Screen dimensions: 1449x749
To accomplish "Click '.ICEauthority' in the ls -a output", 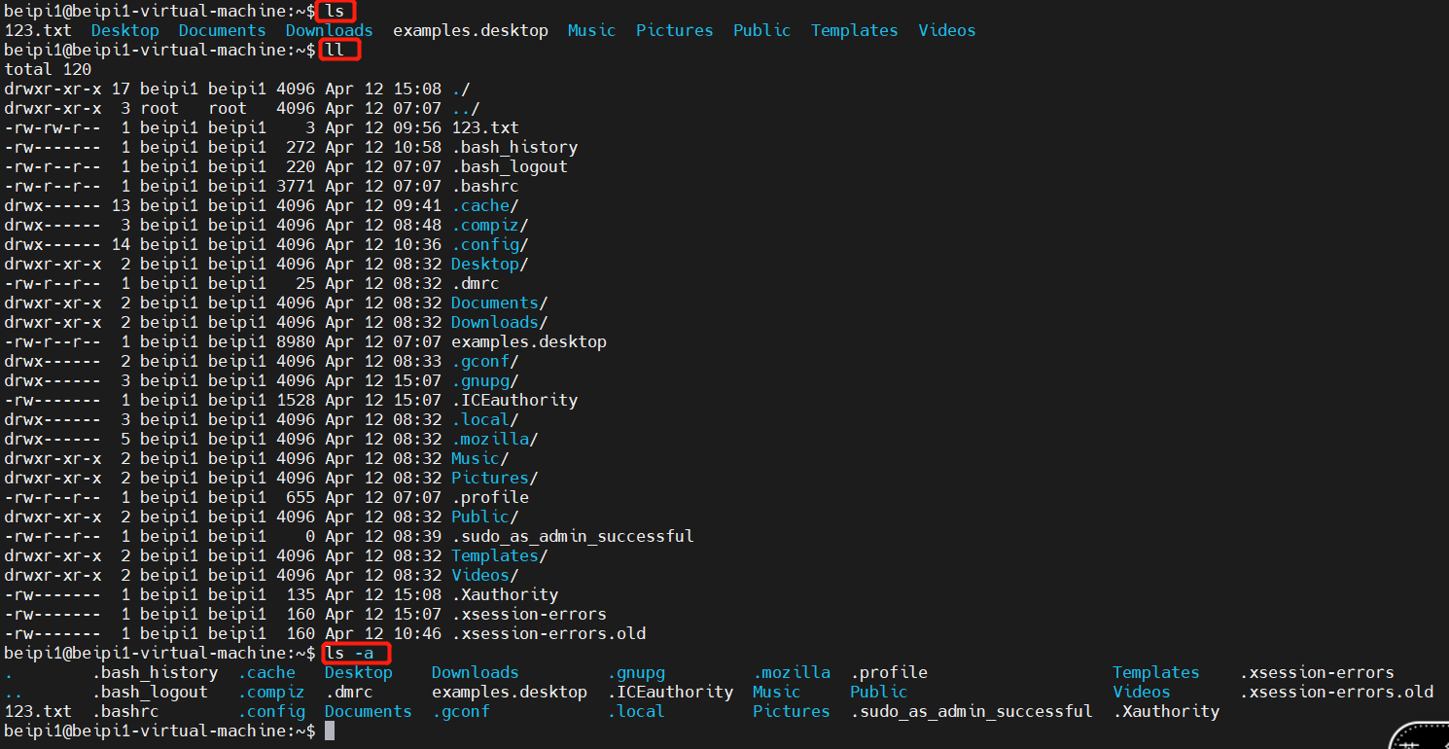I will (670, 692).
